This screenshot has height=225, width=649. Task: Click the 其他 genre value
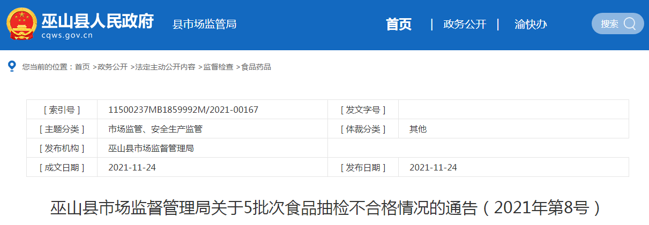[x=418, y=129]
